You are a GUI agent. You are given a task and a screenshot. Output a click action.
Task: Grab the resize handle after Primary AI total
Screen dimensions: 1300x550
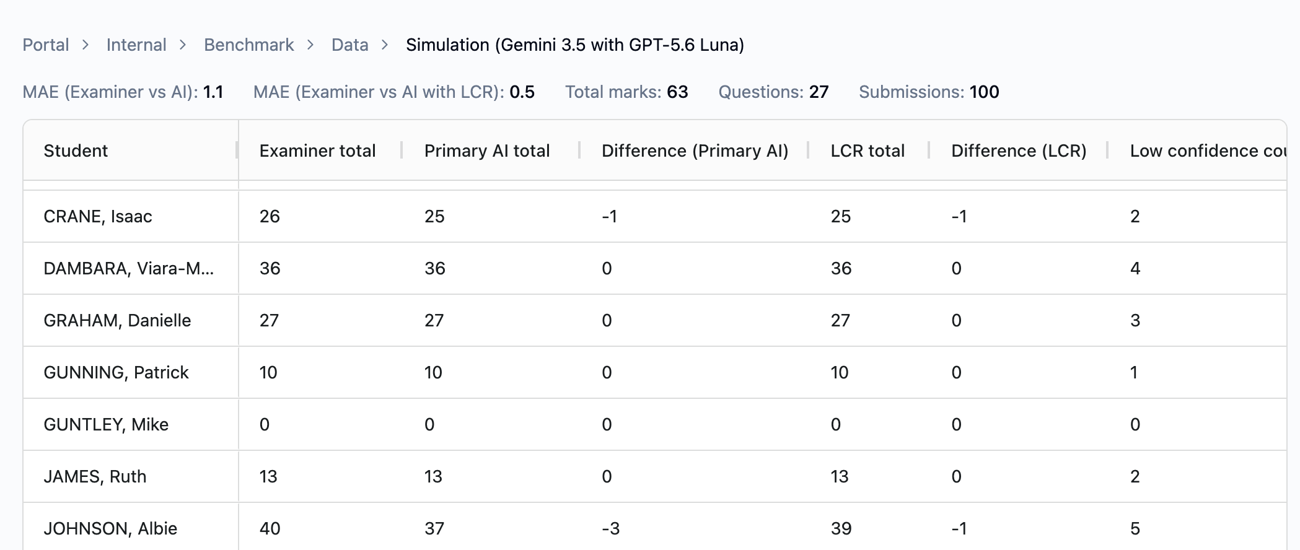pyautogui.click(x=579, y=151)
